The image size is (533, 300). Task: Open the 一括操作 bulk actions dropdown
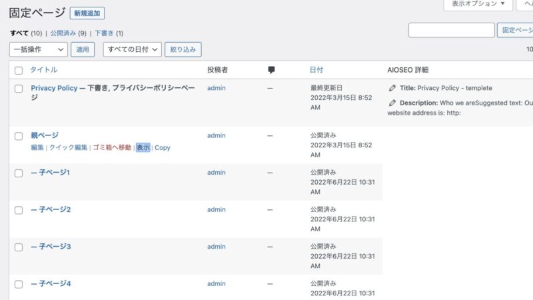pos(39,49)
